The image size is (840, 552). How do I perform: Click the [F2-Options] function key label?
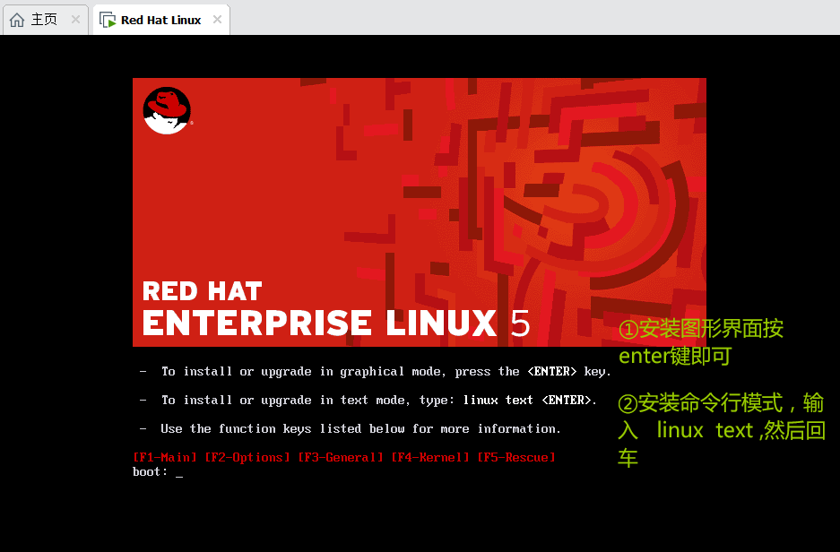(247, 457)
